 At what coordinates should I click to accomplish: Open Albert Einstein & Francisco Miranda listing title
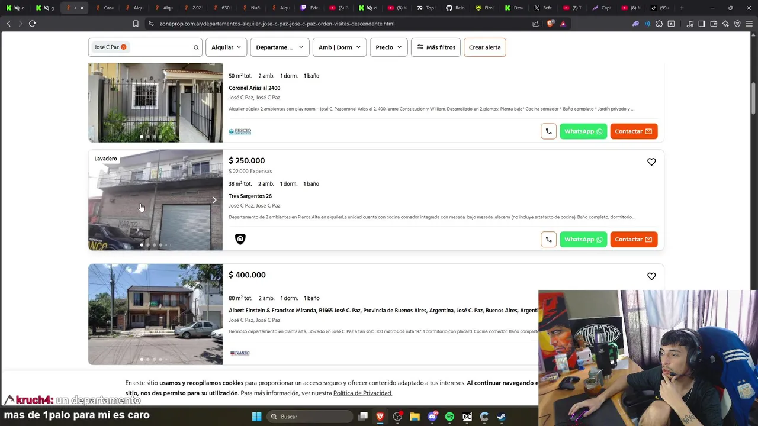click(x=383, y=311)
